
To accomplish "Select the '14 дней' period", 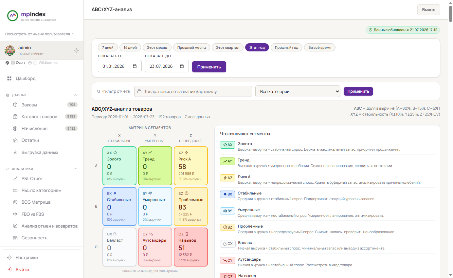I will tap(130, 47).
